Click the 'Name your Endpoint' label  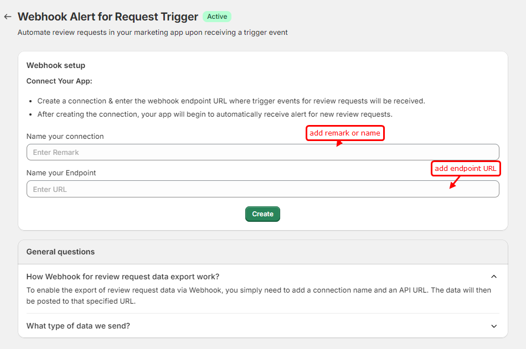click(x=61, y=173)
